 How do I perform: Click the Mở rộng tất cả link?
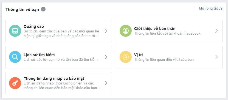click(x=211, y=8)
